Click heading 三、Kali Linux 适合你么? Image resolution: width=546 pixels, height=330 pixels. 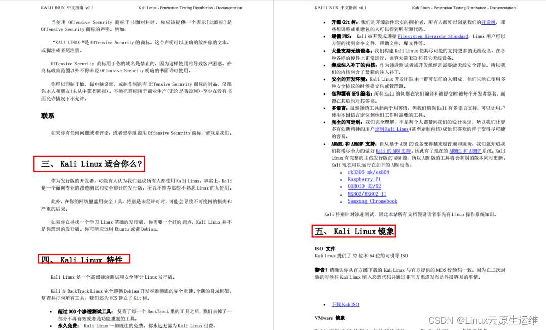coord(91,164)
